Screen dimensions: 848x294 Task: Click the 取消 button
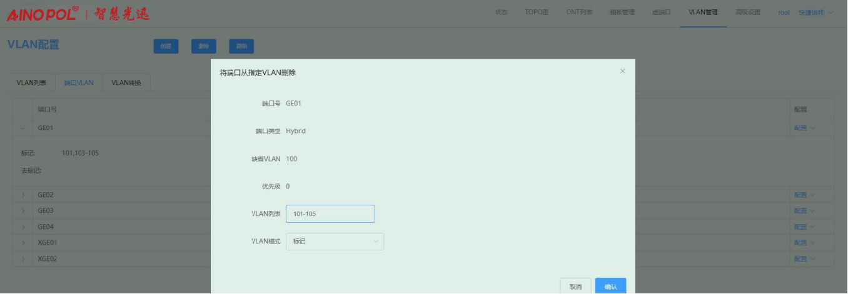pos(575,287)
